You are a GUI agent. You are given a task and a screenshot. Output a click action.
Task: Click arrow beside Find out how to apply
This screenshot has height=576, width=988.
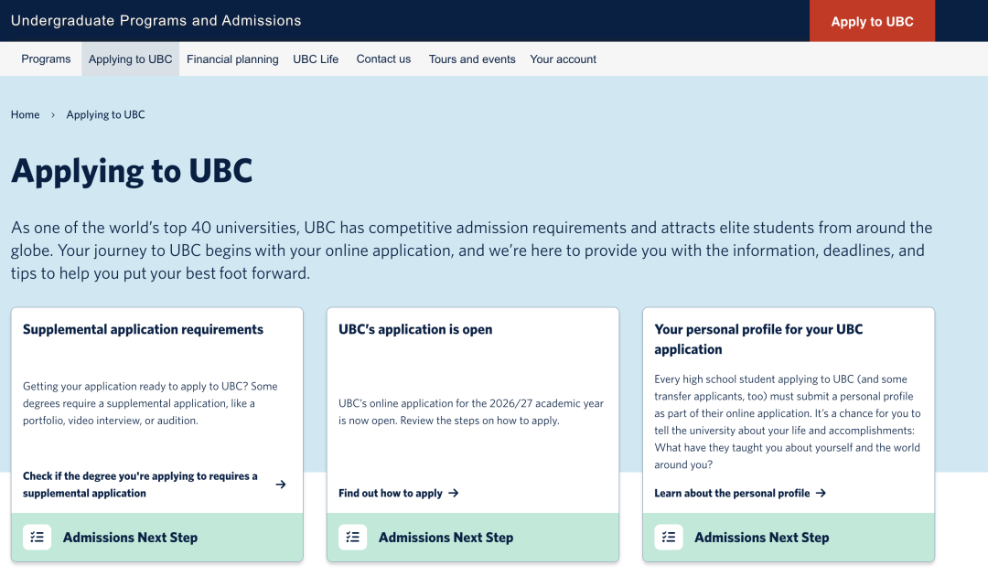pyautogui.click(x=454, y=493)
